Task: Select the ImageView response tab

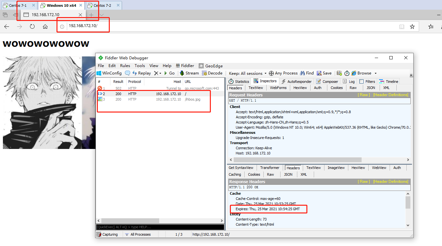Action: coord(336,168)
